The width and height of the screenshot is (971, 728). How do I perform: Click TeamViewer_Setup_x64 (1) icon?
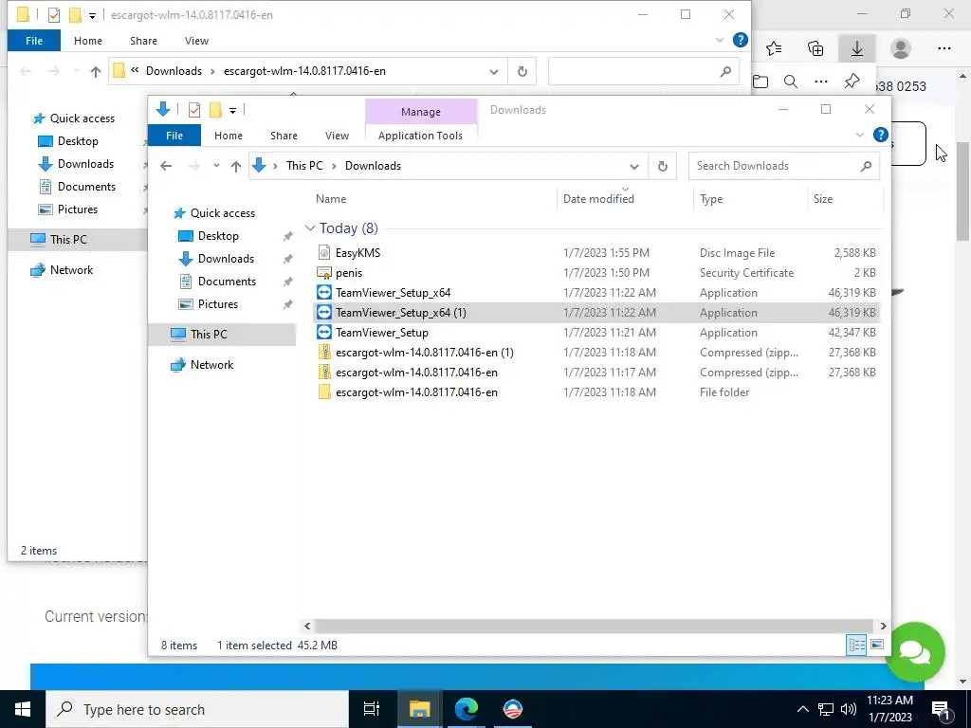point(324,313)
